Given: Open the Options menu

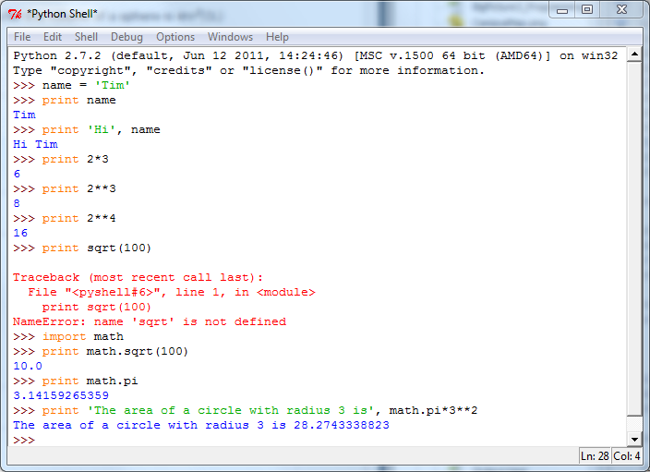Looking at the screenshot, I should tap(175, 37).
